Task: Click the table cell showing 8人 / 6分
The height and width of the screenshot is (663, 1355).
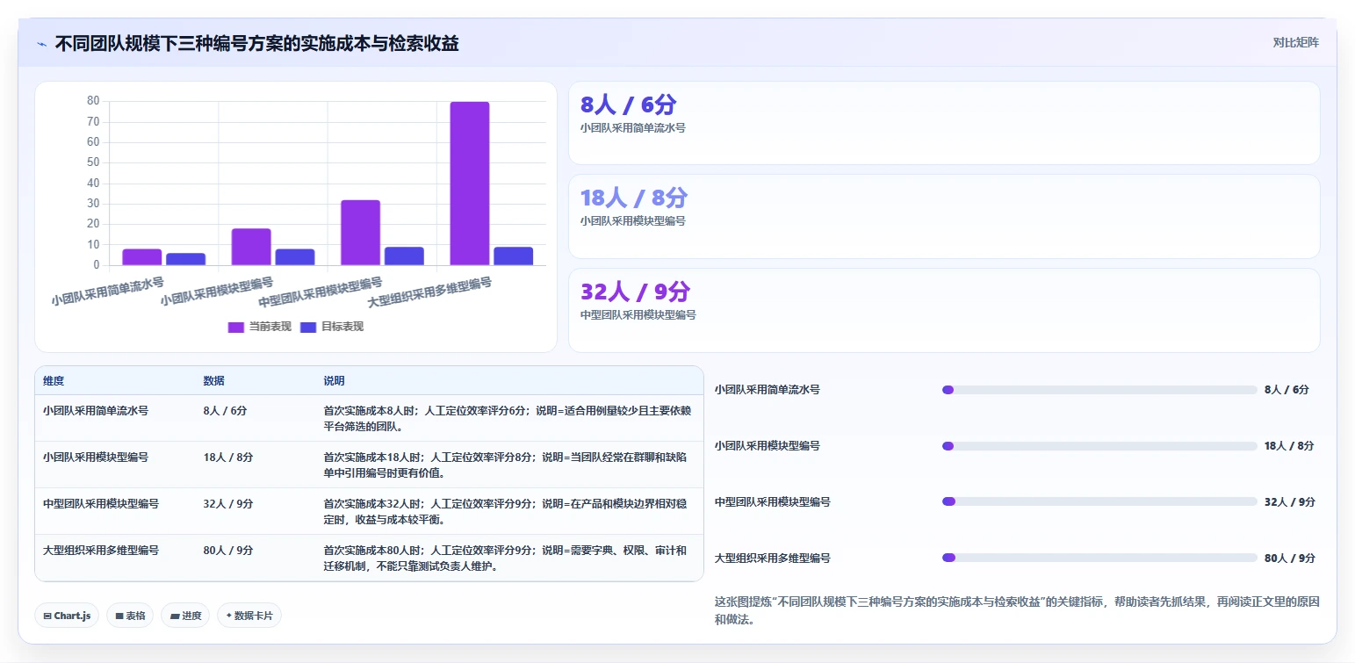Action: coord(225,411)
